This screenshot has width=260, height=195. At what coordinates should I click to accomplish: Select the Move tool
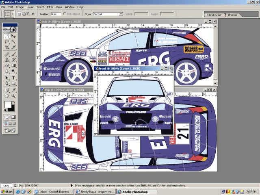point(14,36)
